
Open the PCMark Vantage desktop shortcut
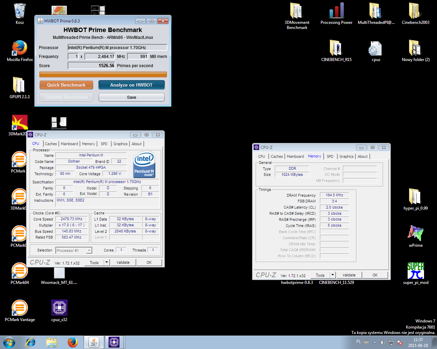click(19, 311)
